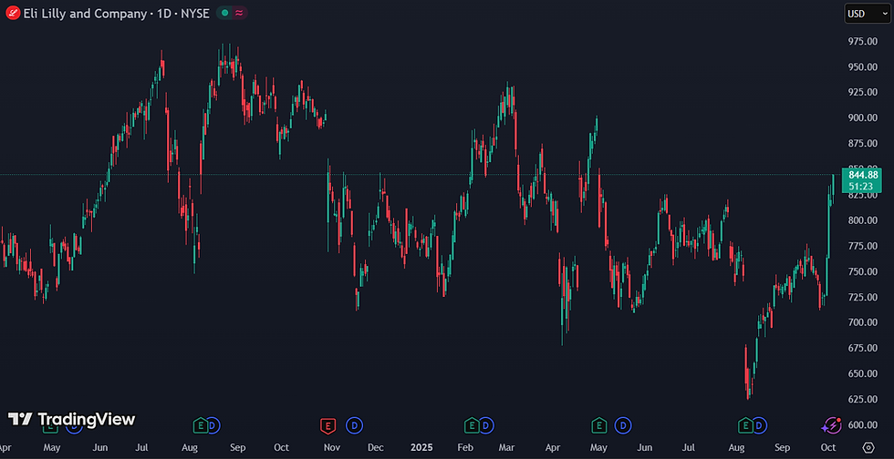Open the earnings E marker above Feb

point(472,424)
